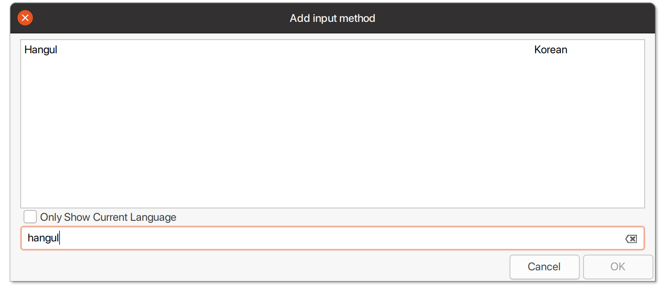Image resolution: width=667 pixels, height=293 pixels.
Task: Click the Korean language label in list
Action: click(550, 50)
